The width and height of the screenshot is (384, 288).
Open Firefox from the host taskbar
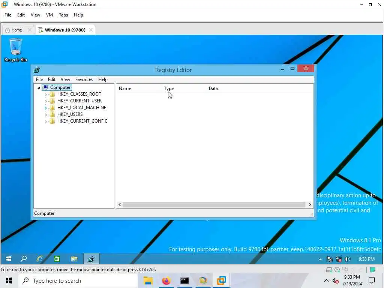coord(166,280)
